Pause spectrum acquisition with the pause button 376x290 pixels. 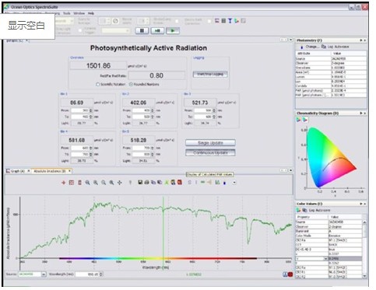point(142,30)
